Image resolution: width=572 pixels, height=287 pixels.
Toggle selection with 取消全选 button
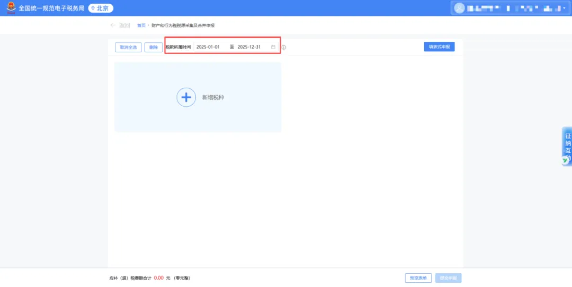coord(128,48)
